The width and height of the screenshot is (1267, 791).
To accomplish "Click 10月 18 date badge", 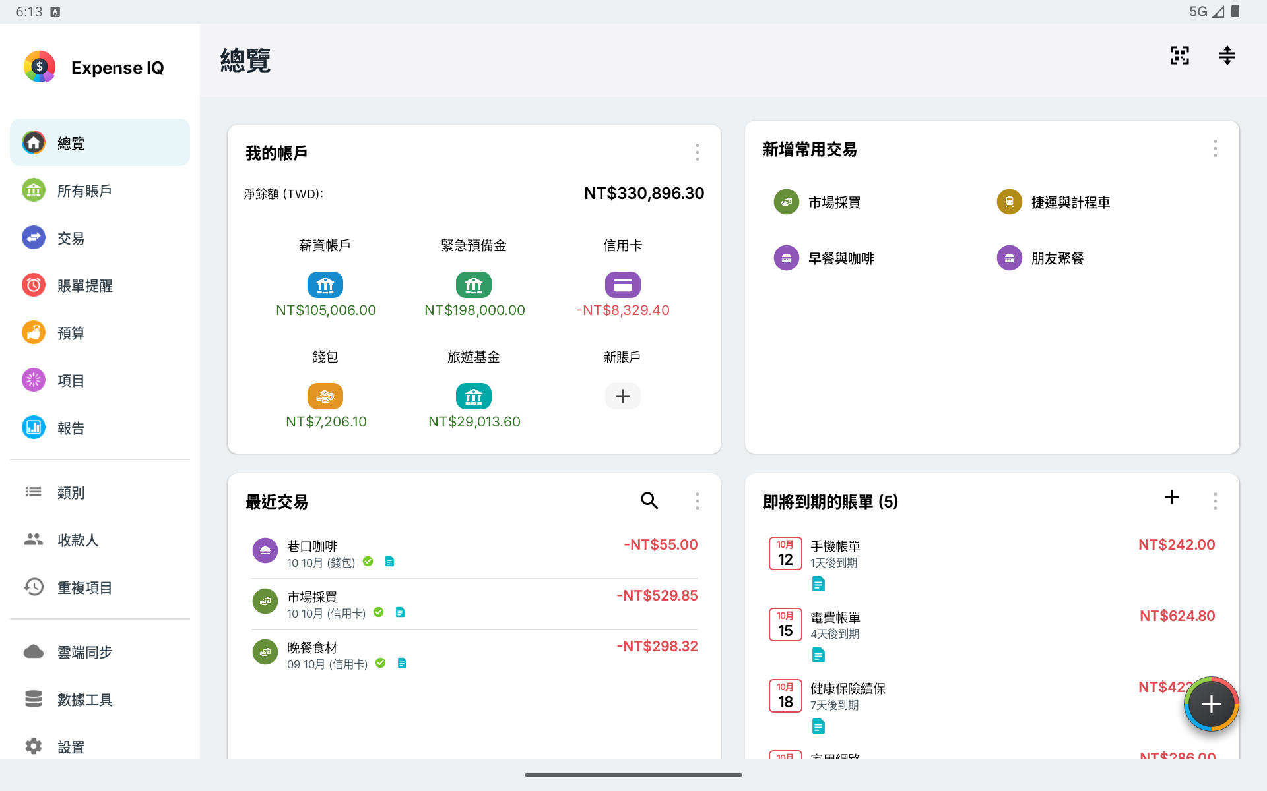I will coord(785,695).
